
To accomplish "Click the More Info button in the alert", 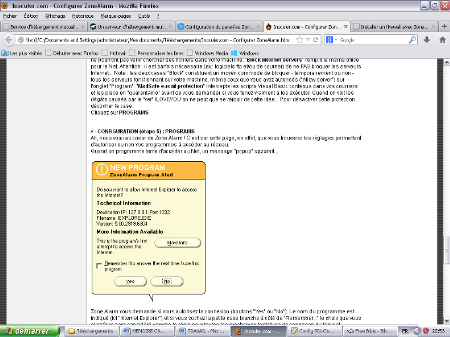I will (177, 242).
